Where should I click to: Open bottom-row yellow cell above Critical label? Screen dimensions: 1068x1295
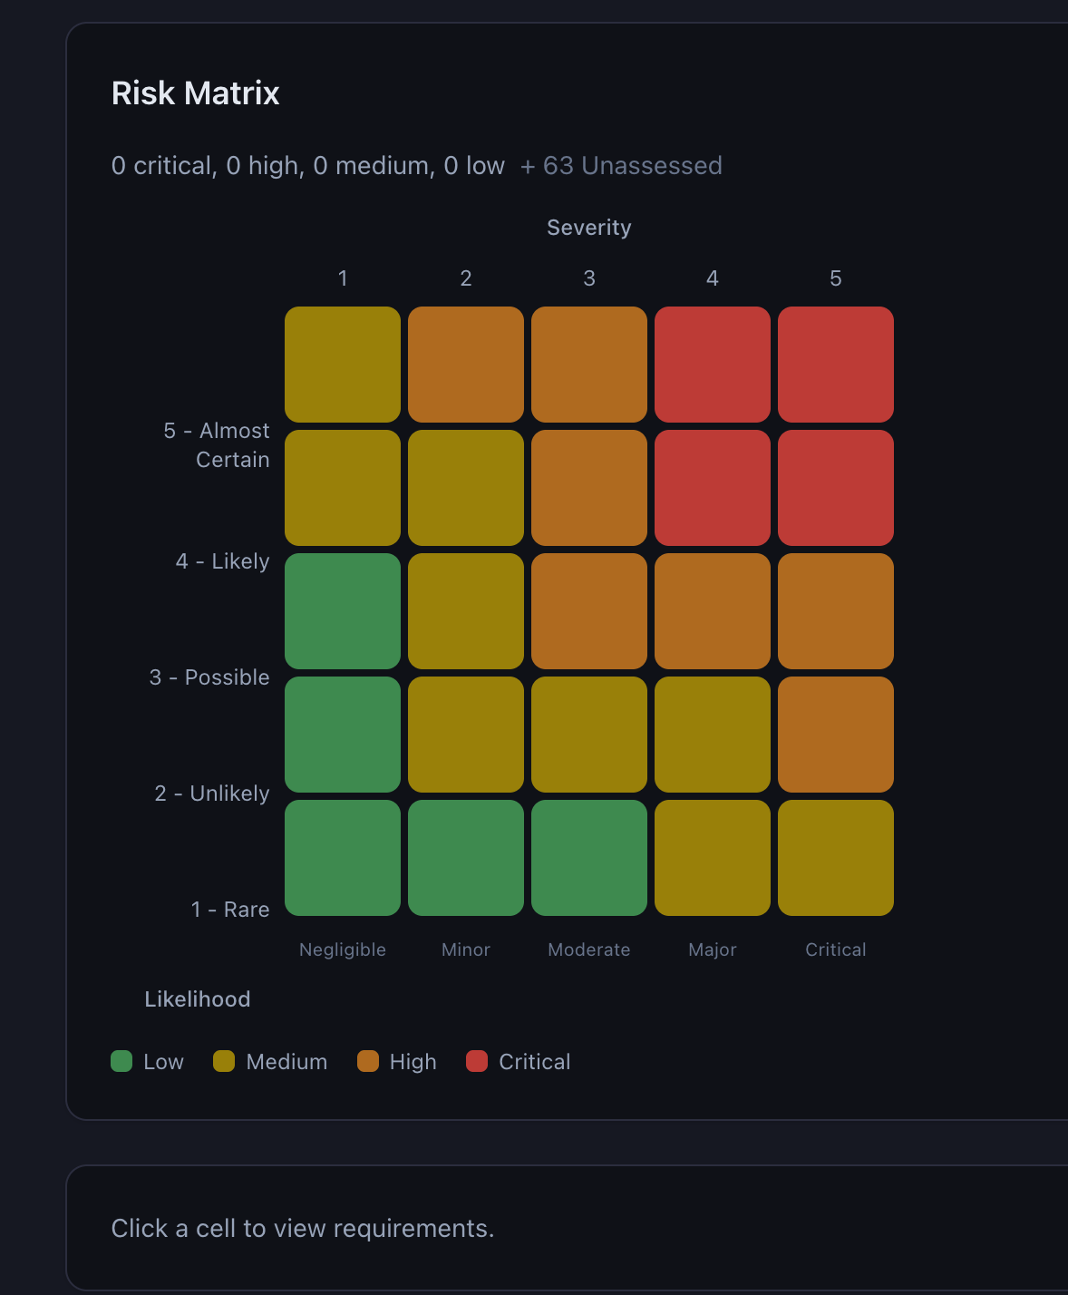(x=835, y=858)
